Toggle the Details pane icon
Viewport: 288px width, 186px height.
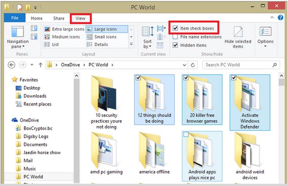click(34, 36)
